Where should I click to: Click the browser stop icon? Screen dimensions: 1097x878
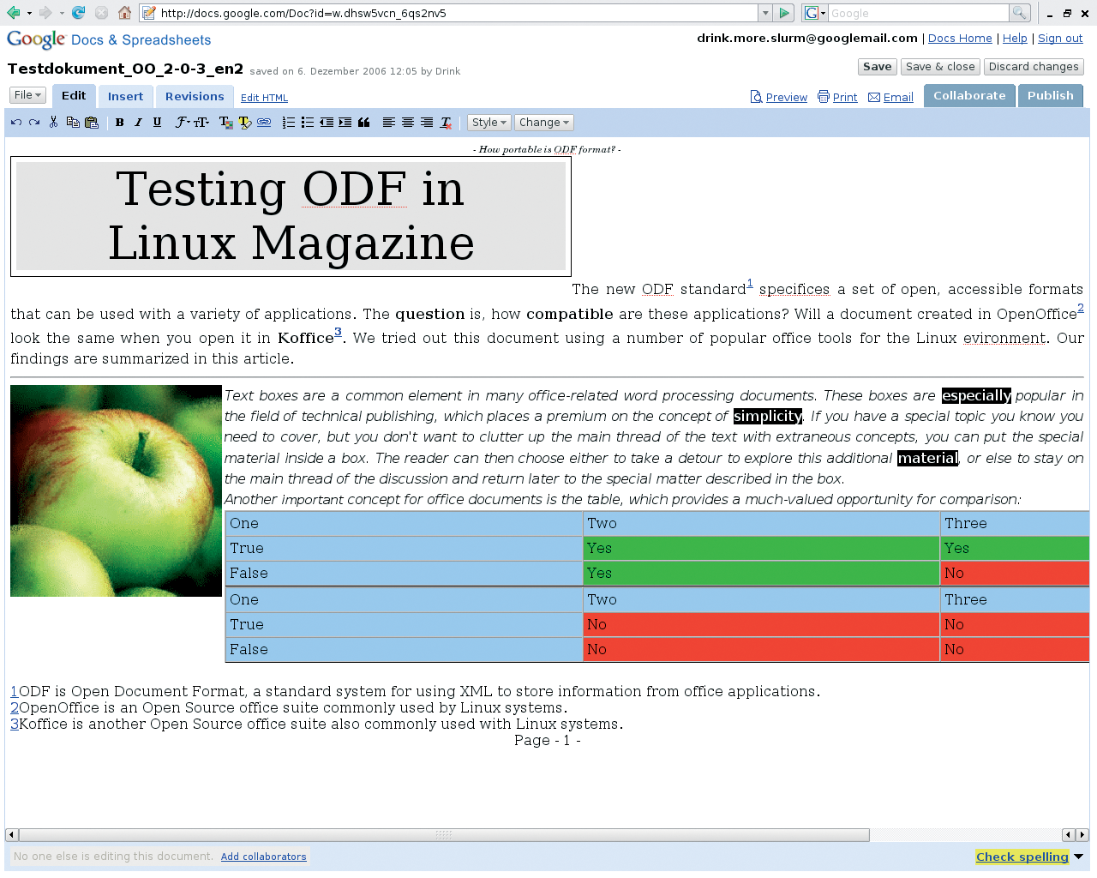pos(101,13)
